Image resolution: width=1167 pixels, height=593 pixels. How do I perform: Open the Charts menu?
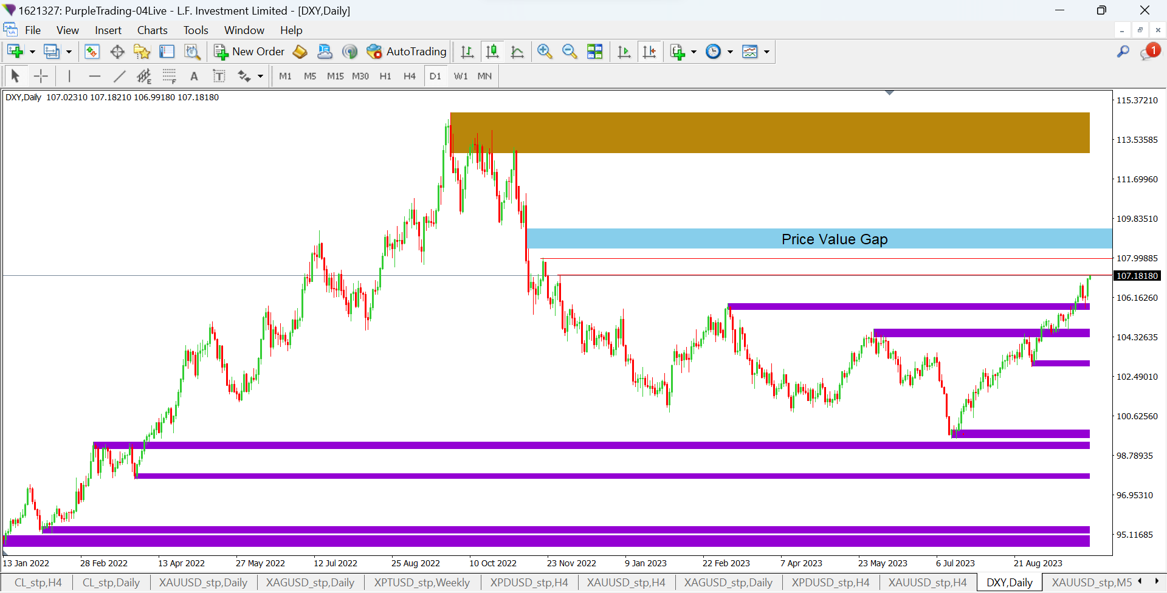[x=152, y=30]
